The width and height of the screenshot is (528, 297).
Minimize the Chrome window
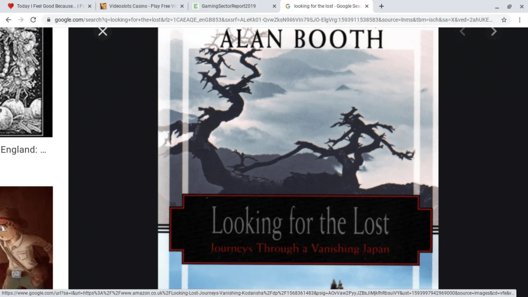(x=497, y=6)
